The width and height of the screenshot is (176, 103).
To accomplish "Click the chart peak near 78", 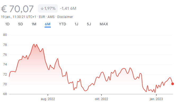I will pyautogui.click(x=34, y=44).
